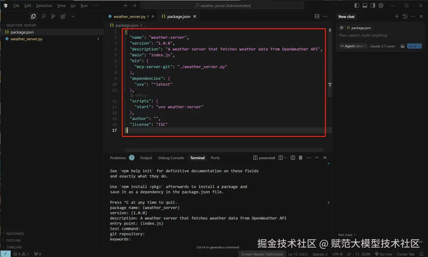Select weather_server.py in the explorer
The image size is (428, 257).
[x=52, y=39]
